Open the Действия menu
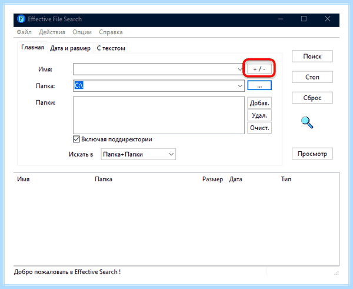Image resolution: width=353 pixels, height=289 pixels. pos(52,32)
